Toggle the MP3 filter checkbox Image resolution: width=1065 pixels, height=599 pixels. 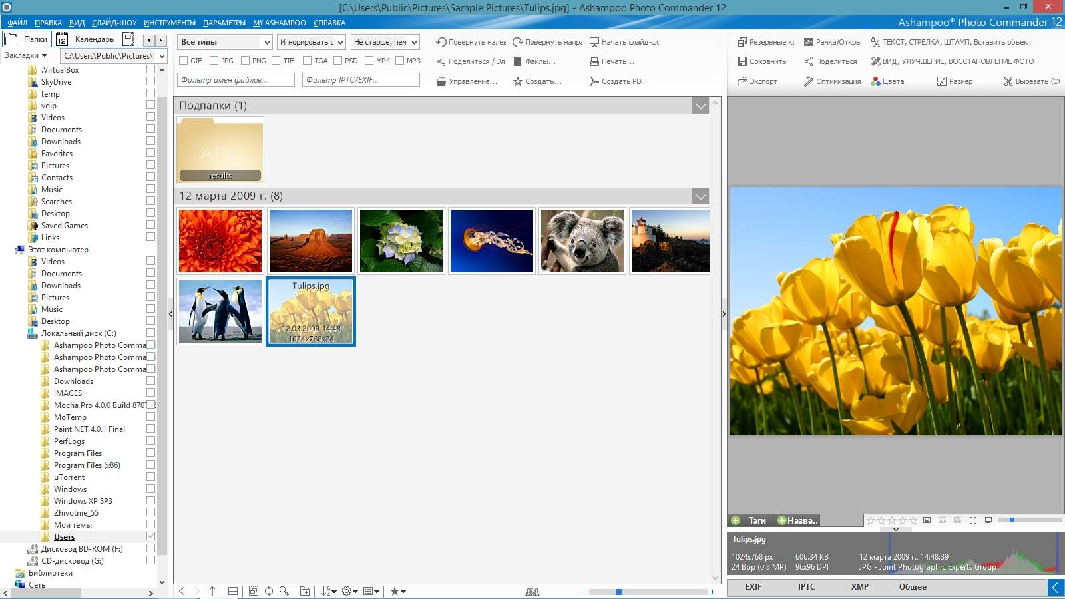(399, 61)
